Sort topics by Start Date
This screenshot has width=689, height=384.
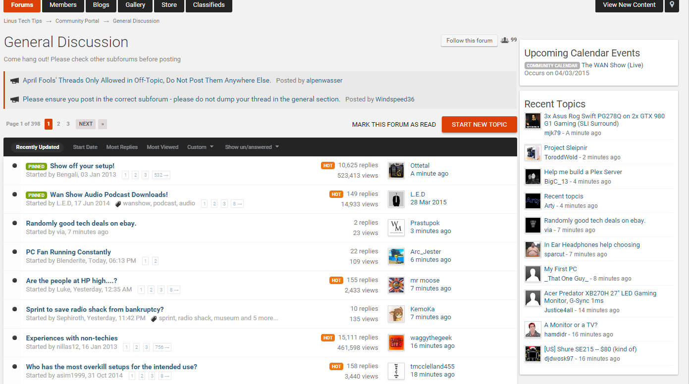pyautogui.click(x=85, y=147)
